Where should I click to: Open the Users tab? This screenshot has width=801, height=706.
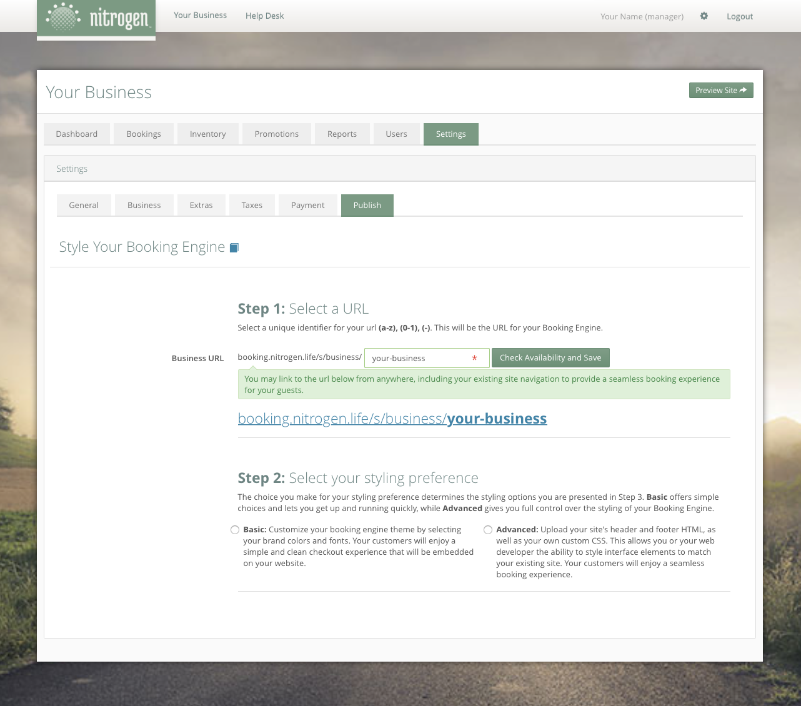[x=396, y=134]
